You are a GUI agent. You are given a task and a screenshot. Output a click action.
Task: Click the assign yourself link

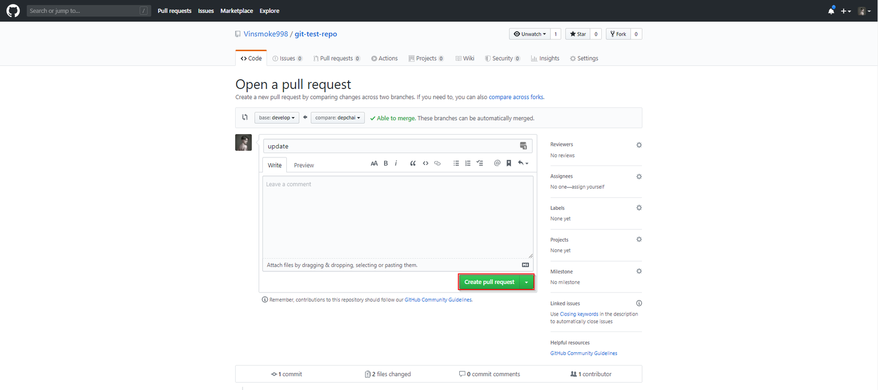pos(588,187)
